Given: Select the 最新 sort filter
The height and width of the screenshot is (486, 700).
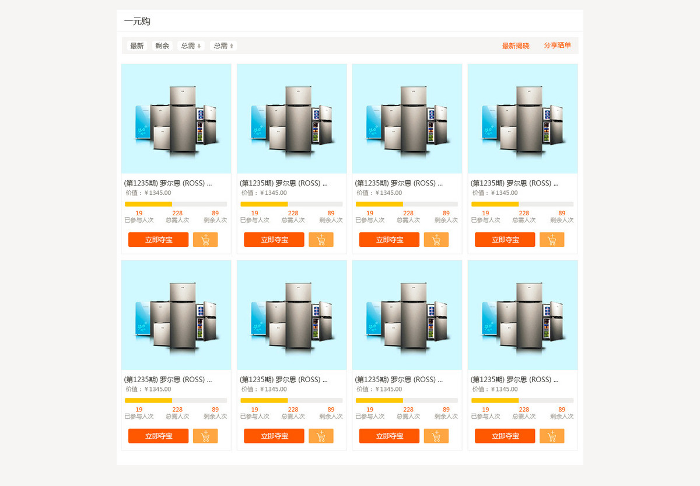Looking at the screenshot, I should 137,46.
